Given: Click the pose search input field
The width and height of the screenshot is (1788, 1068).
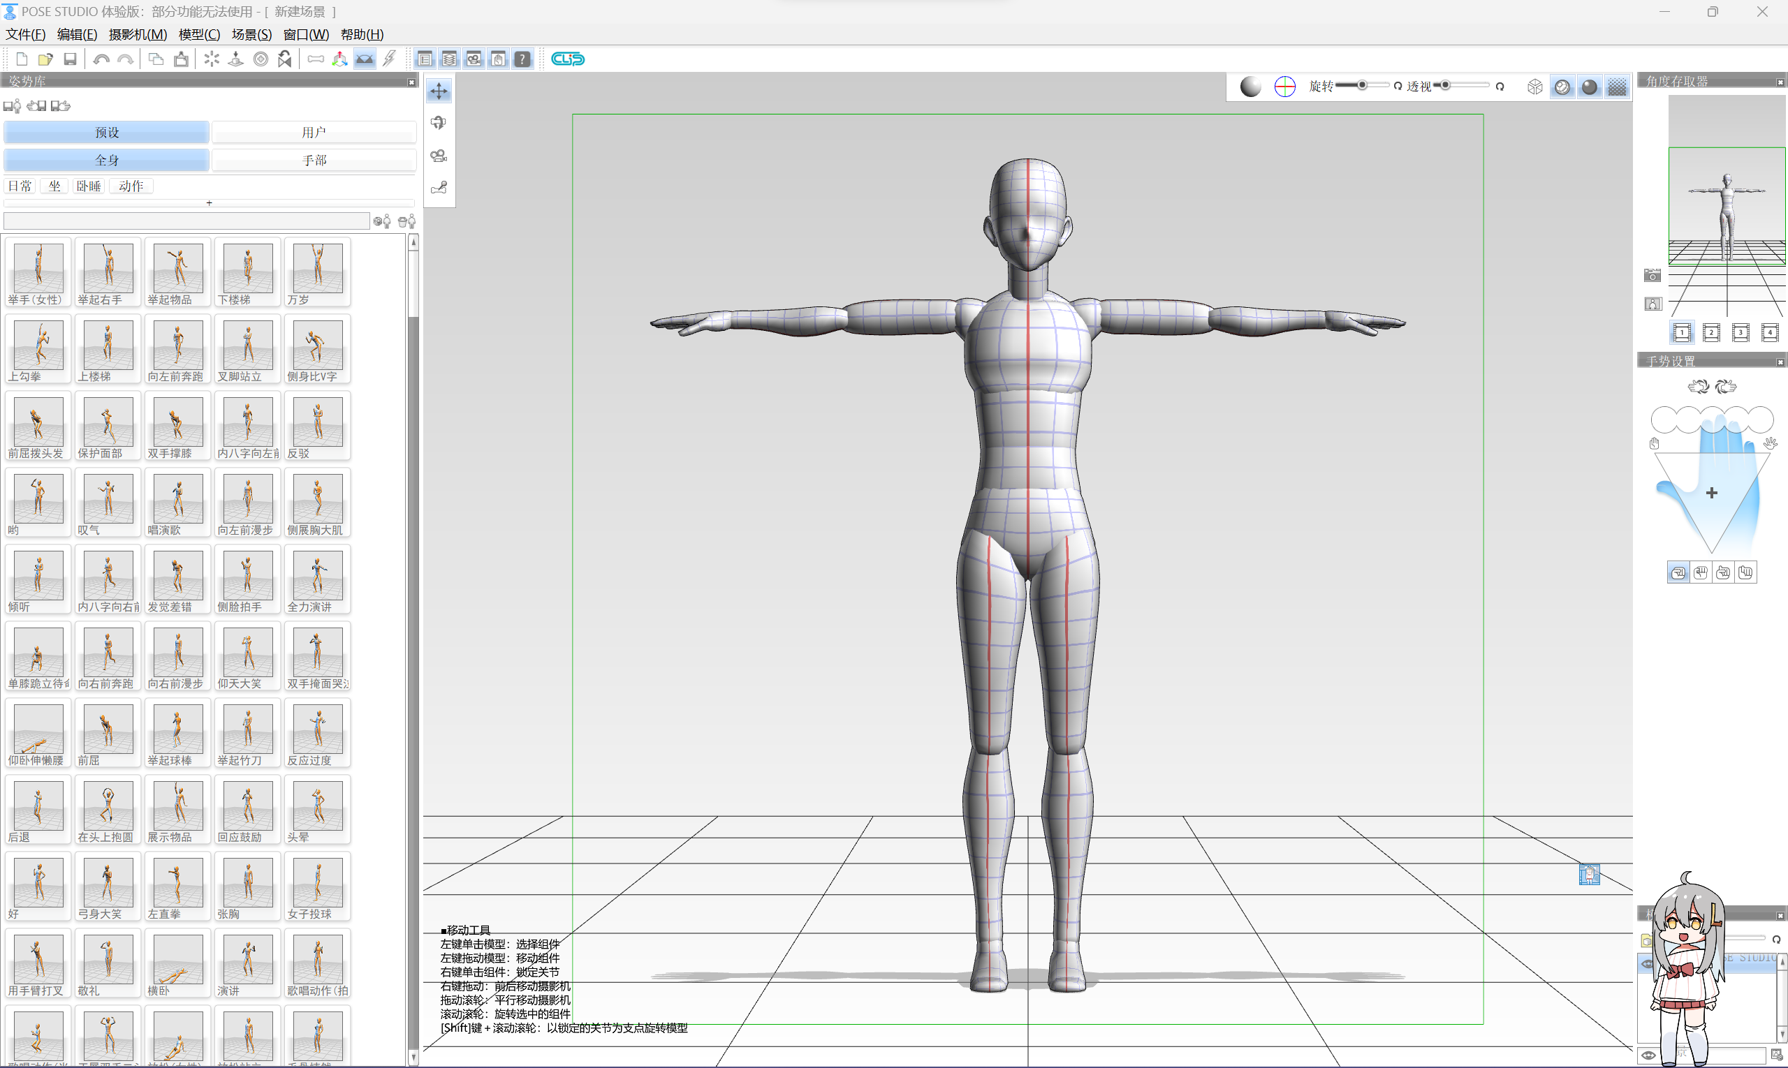Looking at the screenshot, I should [x=186, y=221].
